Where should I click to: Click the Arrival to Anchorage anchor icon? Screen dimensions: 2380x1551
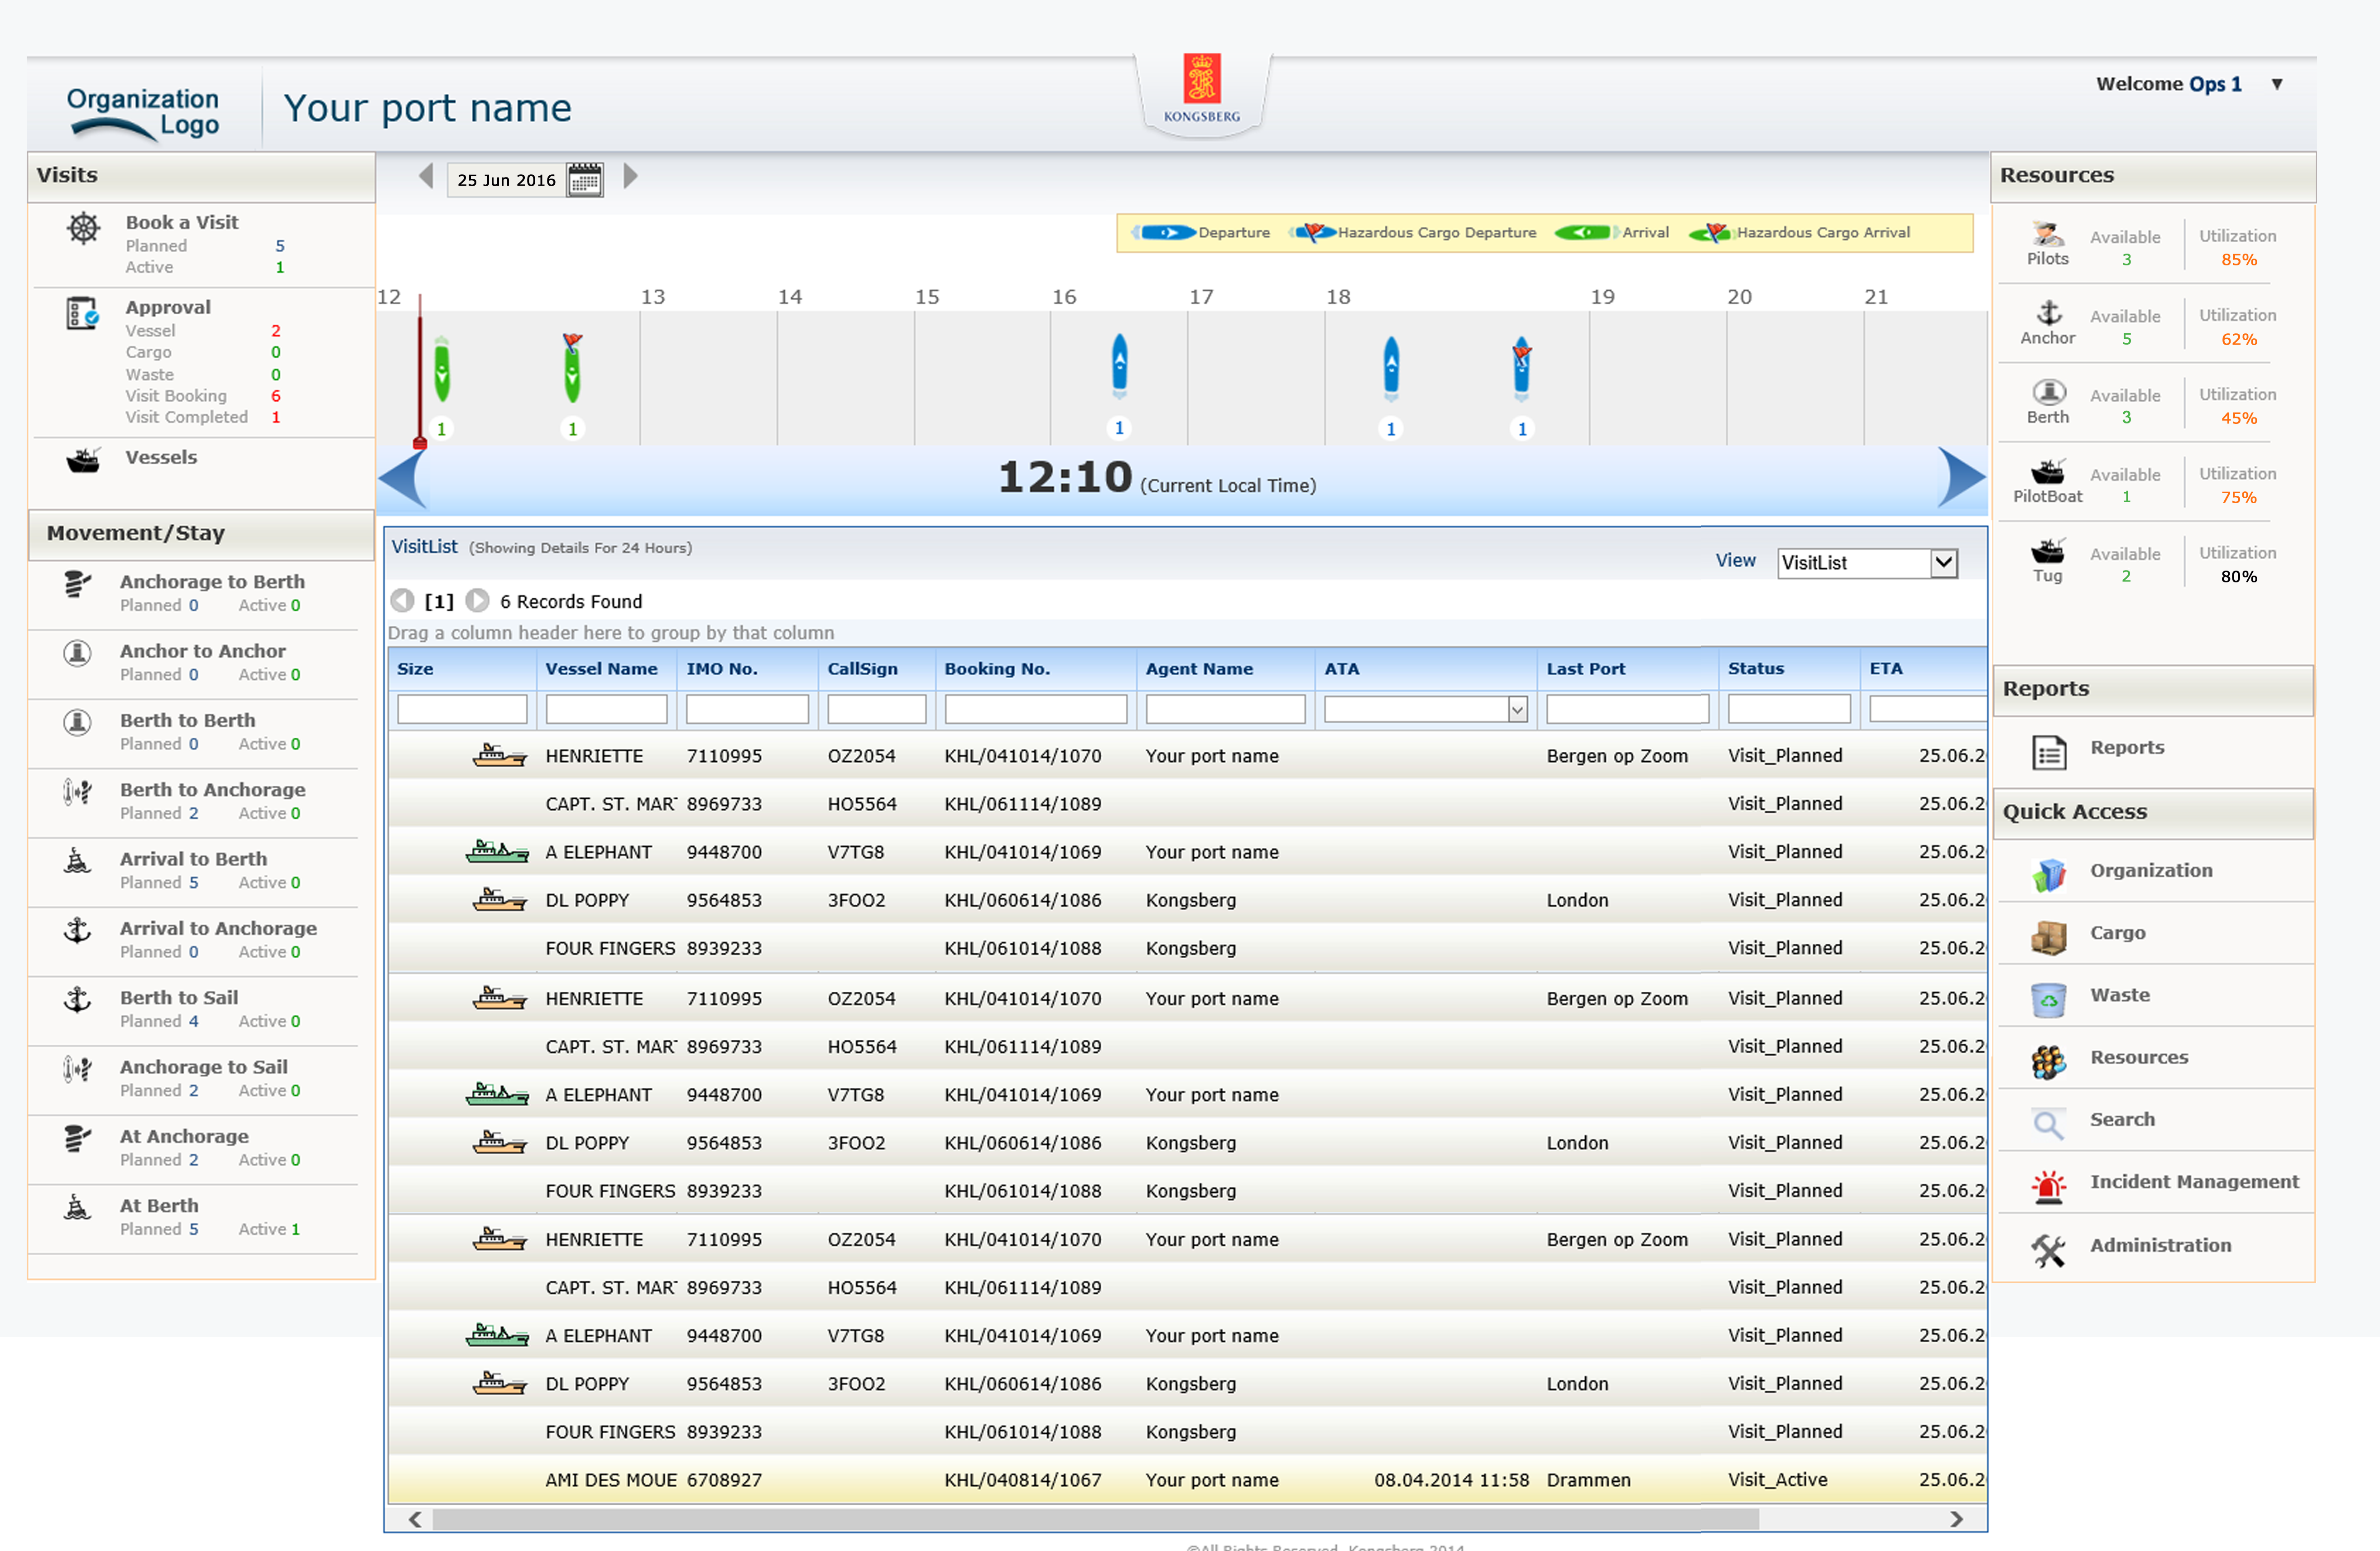pyautogui.click(x=77, y=930)
